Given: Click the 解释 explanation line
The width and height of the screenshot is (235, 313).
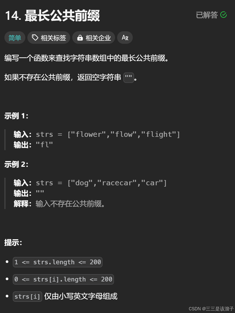Looking at the screenshot, I should pos(60,204).
